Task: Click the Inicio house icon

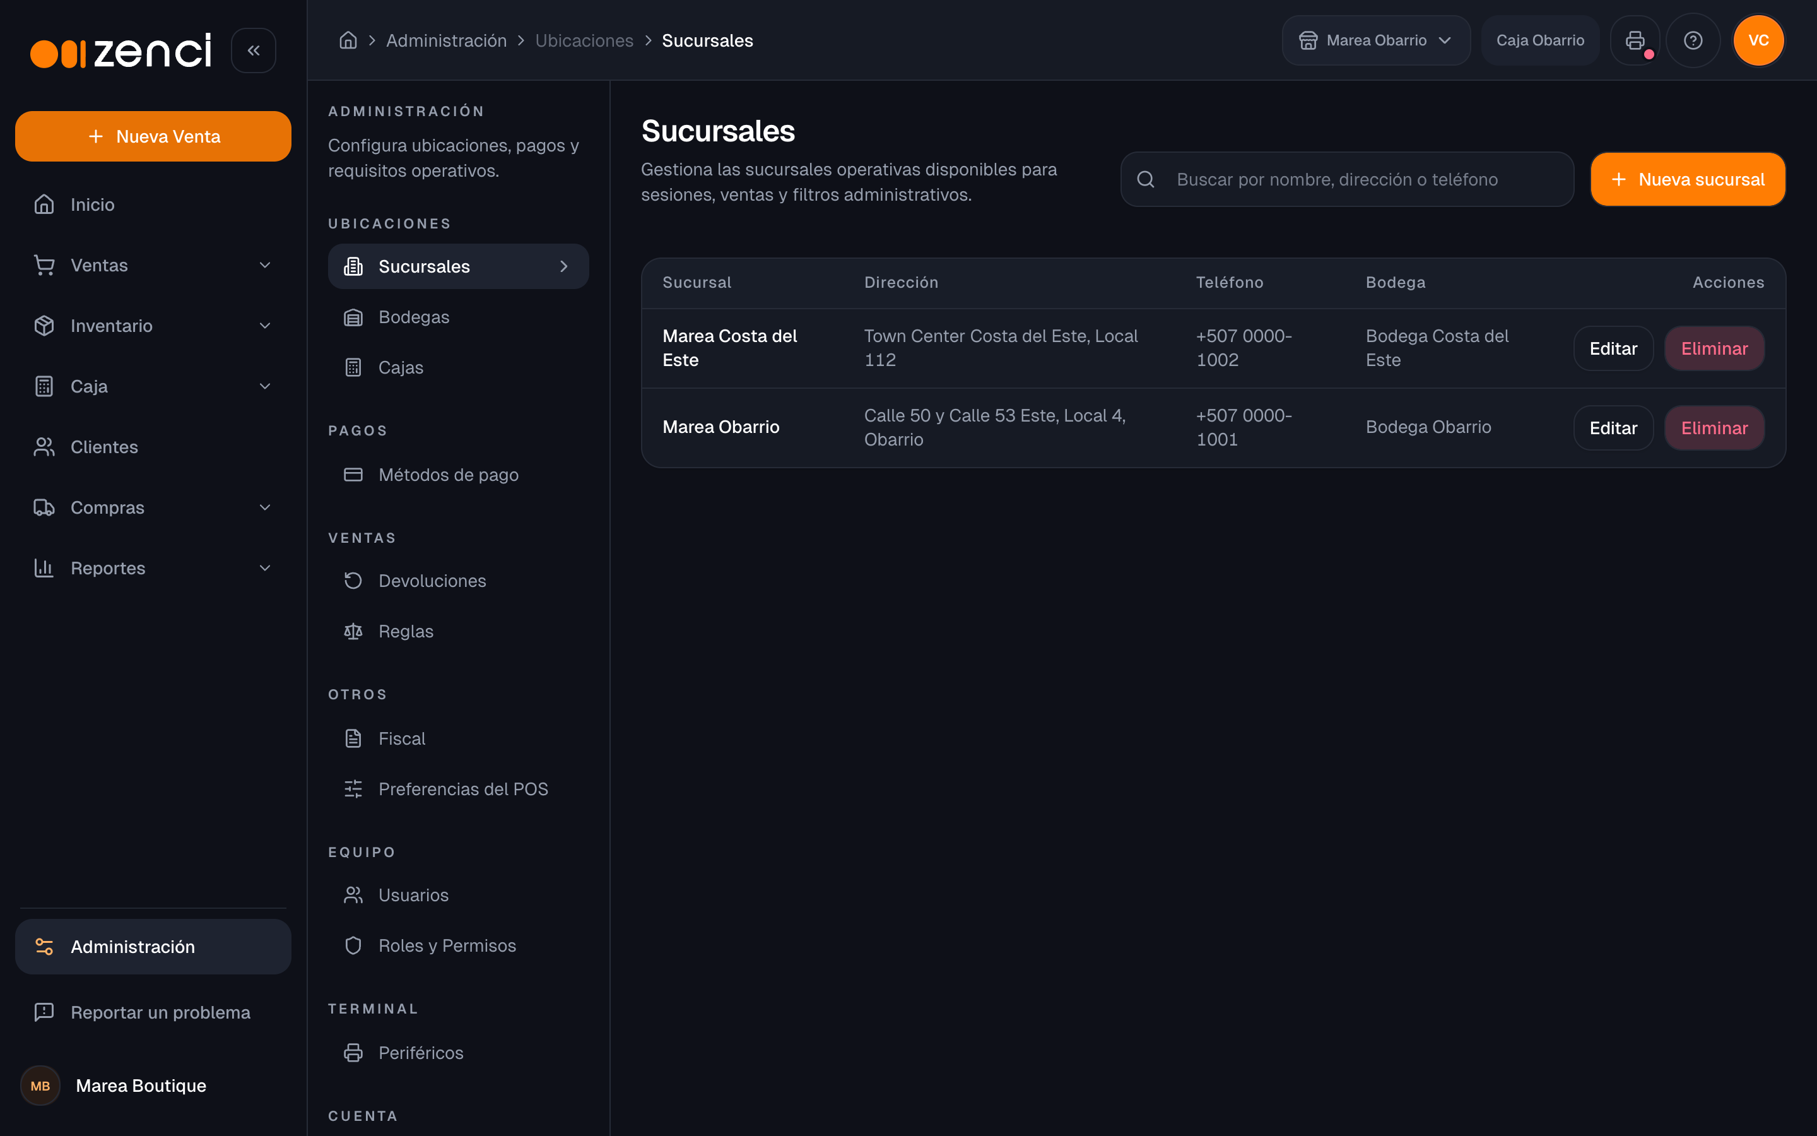Action: [x=44, y=204]
